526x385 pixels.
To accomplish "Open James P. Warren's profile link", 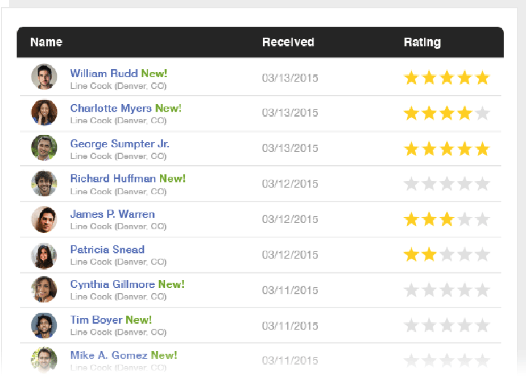I will tap(113, 214).
